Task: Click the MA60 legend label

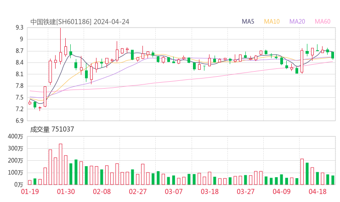Action: [x=323, y=22]
